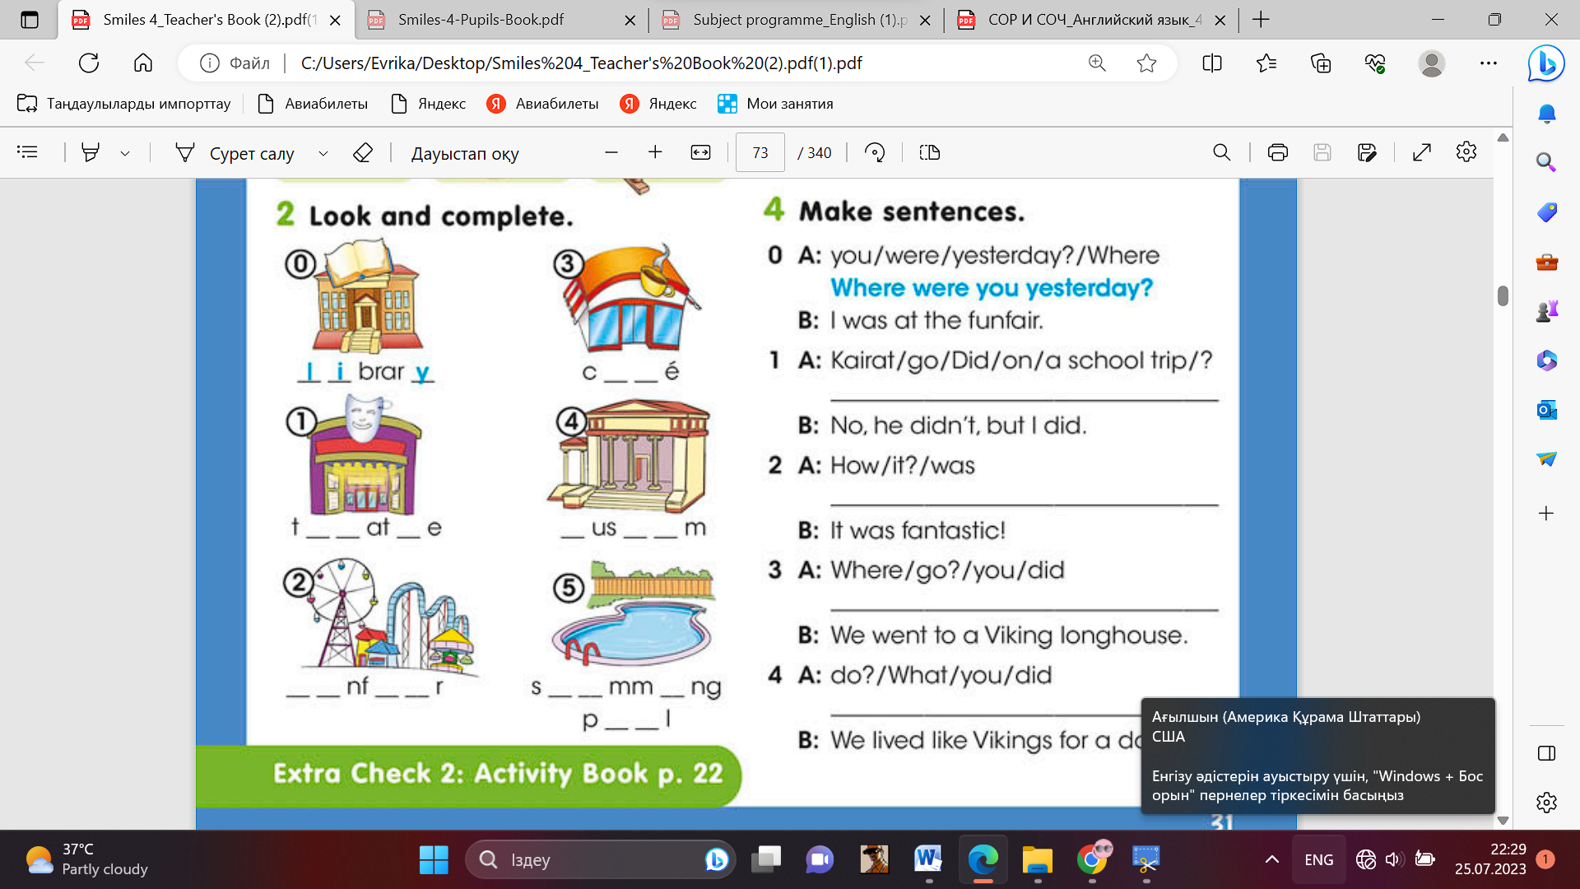This screenshot has height=889, width=1580.
Task: Toggle page view layout icon
Action: [930, 152]
